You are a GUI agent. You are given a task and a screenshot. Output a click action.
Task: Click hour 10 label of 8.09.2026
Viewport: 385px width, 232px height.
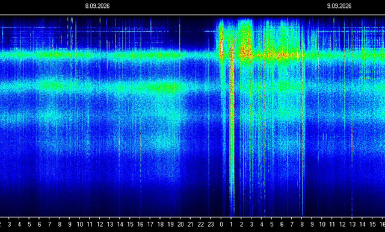(79, 224)
